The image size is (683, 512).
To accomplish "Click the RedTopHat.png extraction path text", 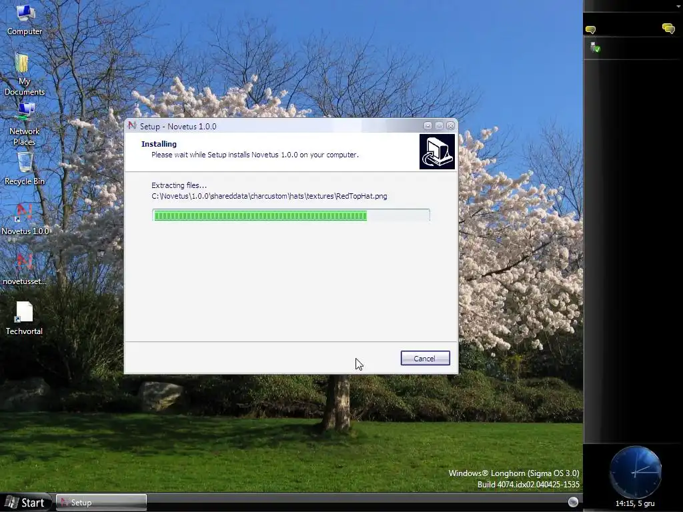I will click(x=269, y=196).
